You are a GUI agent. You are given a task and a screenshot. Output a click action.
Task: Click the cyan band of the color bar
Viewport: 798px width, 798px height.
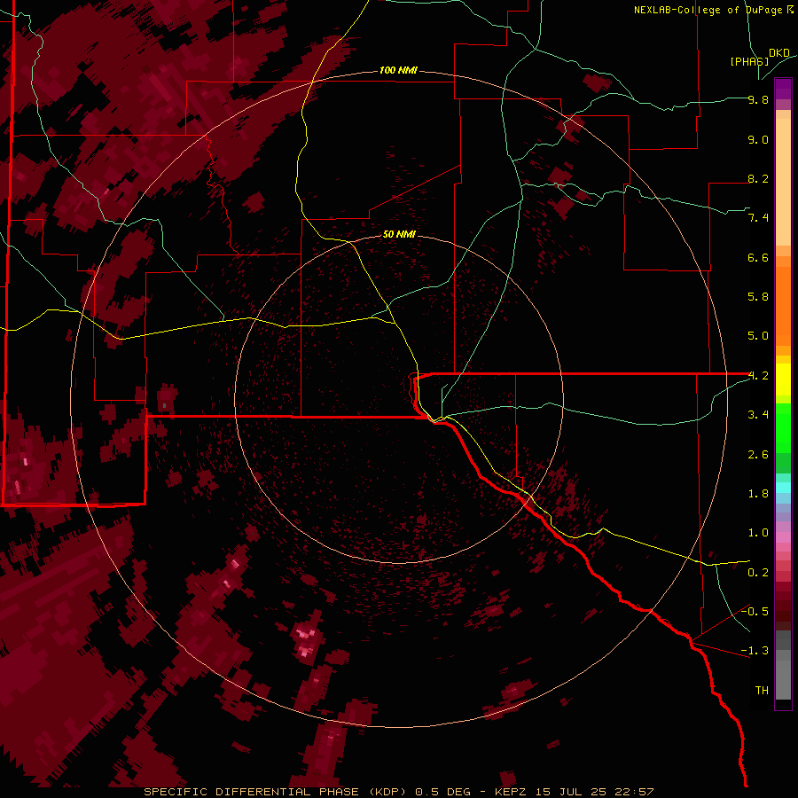[783, 488]
